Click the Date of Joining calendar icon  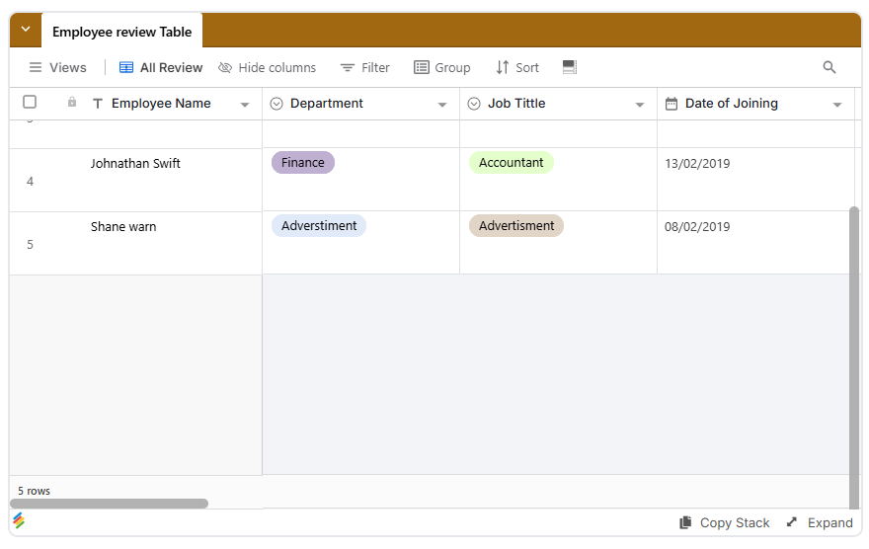pyautogui.click(x=671, y=104)
